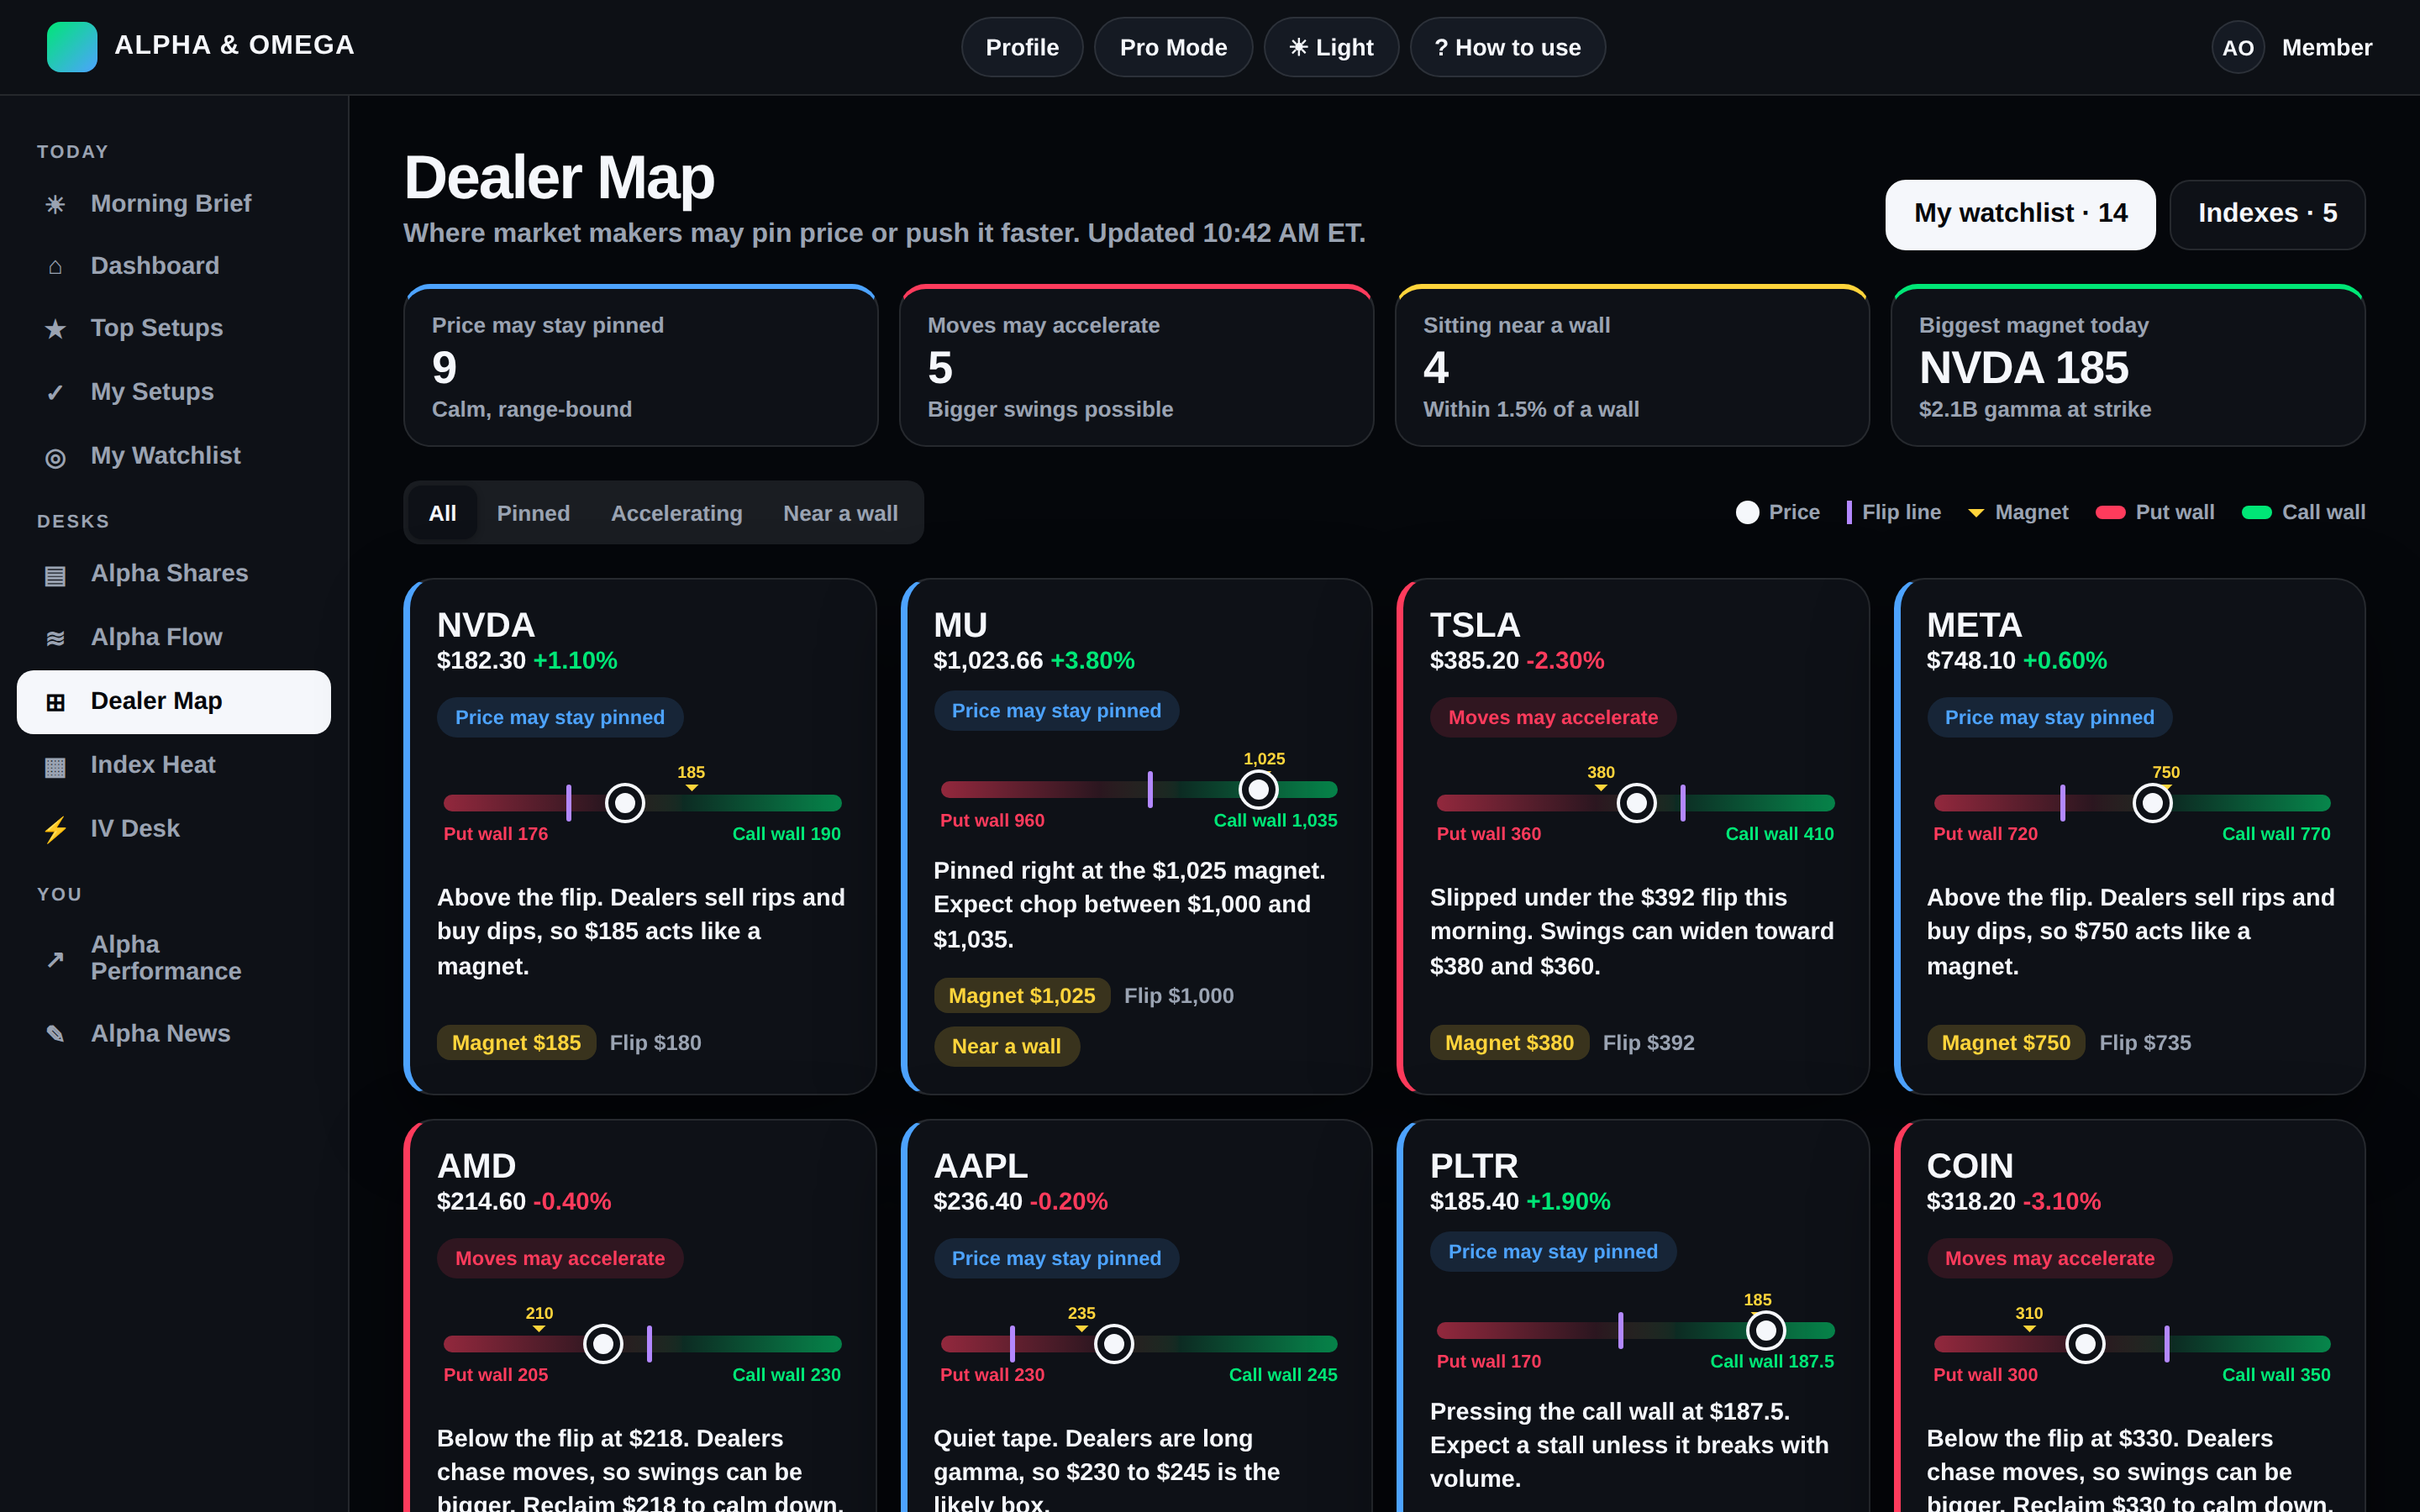Toggle Light theme
2420x1512 pixels.
click(x=1330, y=47)
